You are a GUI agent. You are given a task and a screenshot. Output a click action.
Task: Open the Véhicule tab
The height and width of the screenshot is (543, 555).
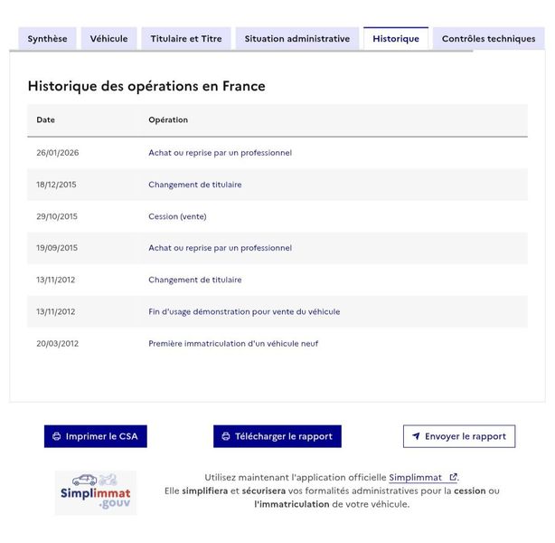click(x=109, y=39)
